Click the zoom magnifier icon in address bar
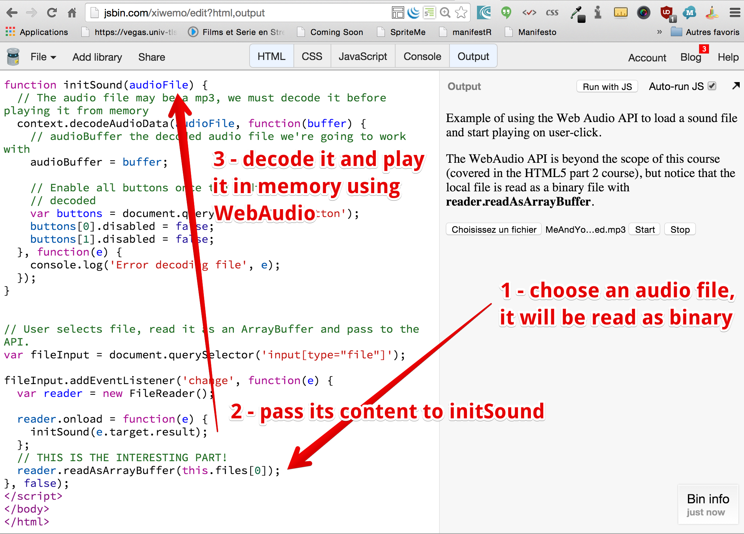This screenshot has width=744, height=534. point(445,13)
